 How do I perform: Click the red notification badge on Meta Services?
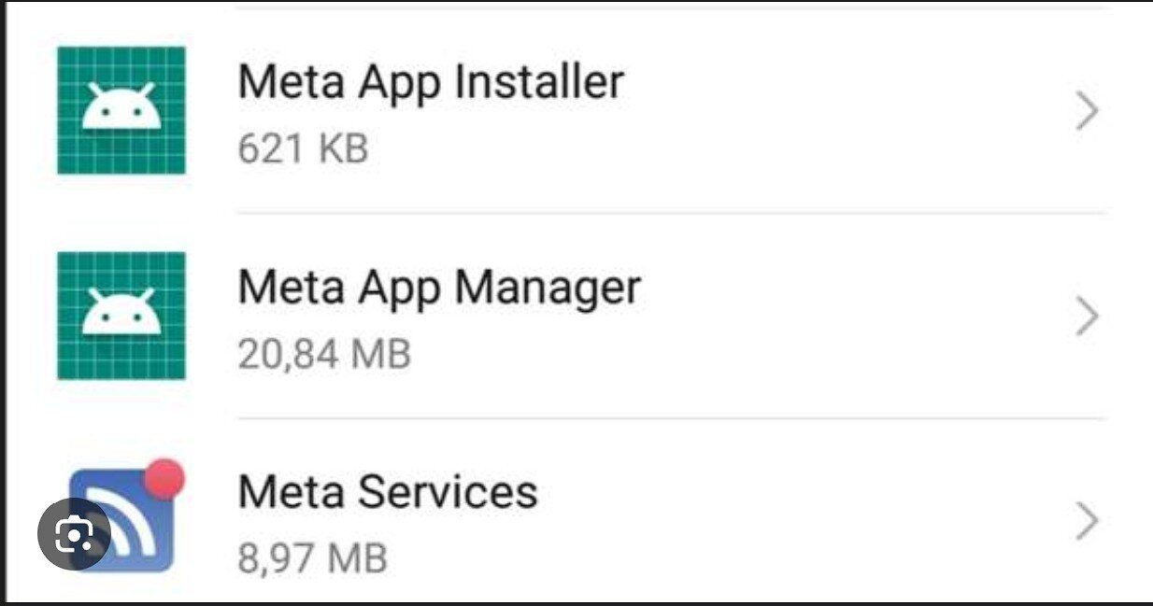click(x=165, y=478)
